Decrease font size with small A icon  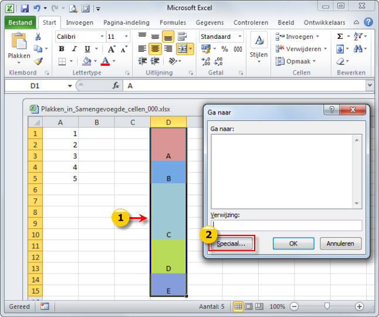coord(124,49)
